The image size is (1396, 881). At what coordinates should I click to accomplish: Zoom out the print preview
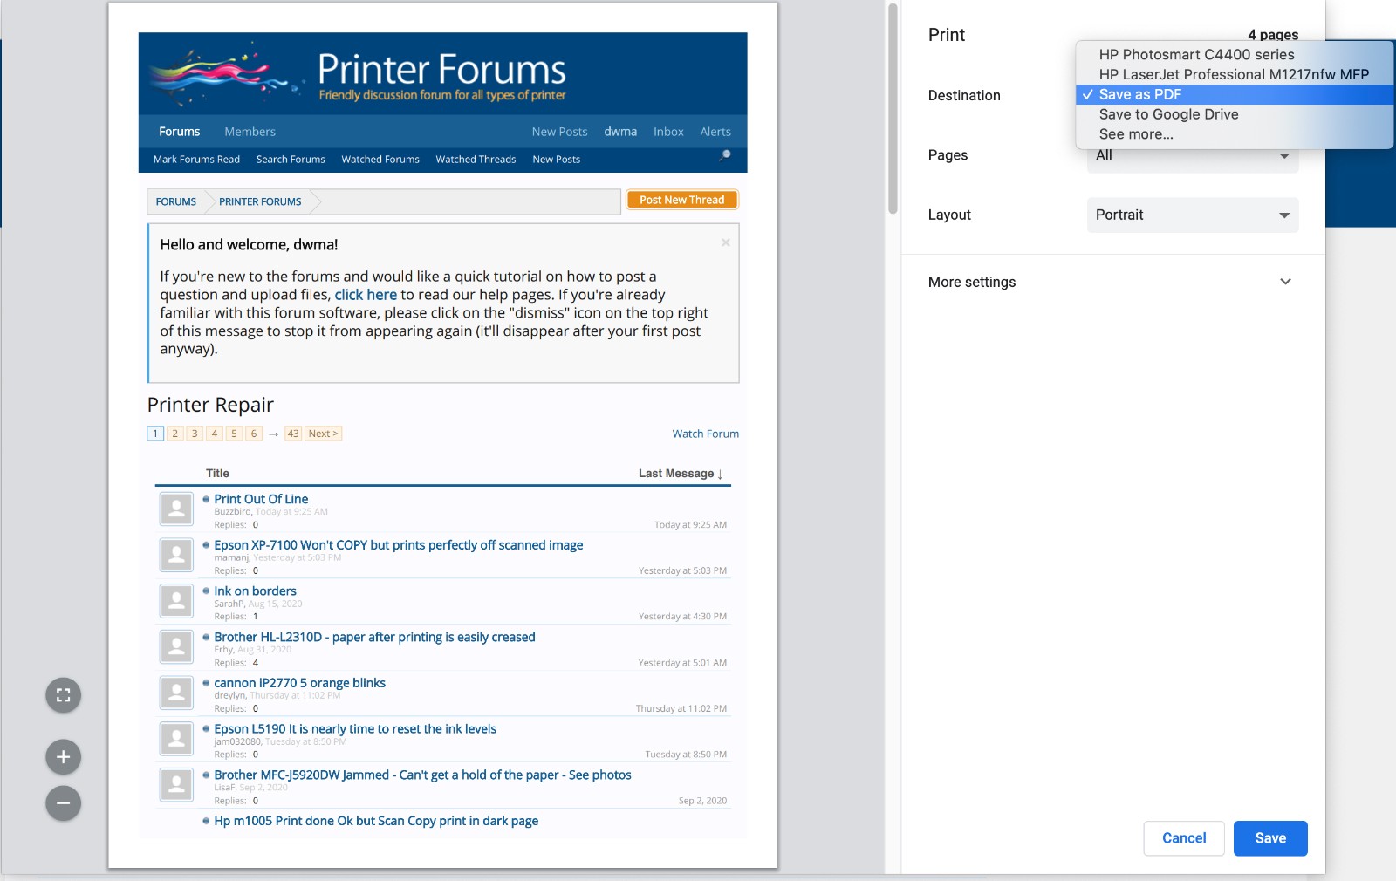pyautogui.click(x=63, y=803)
